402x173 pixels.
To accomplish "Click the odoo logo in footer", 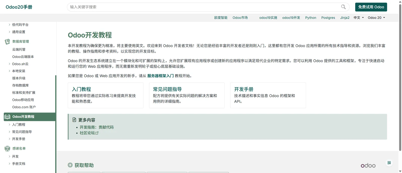I will pyautogui.click(x=368, y=165).
